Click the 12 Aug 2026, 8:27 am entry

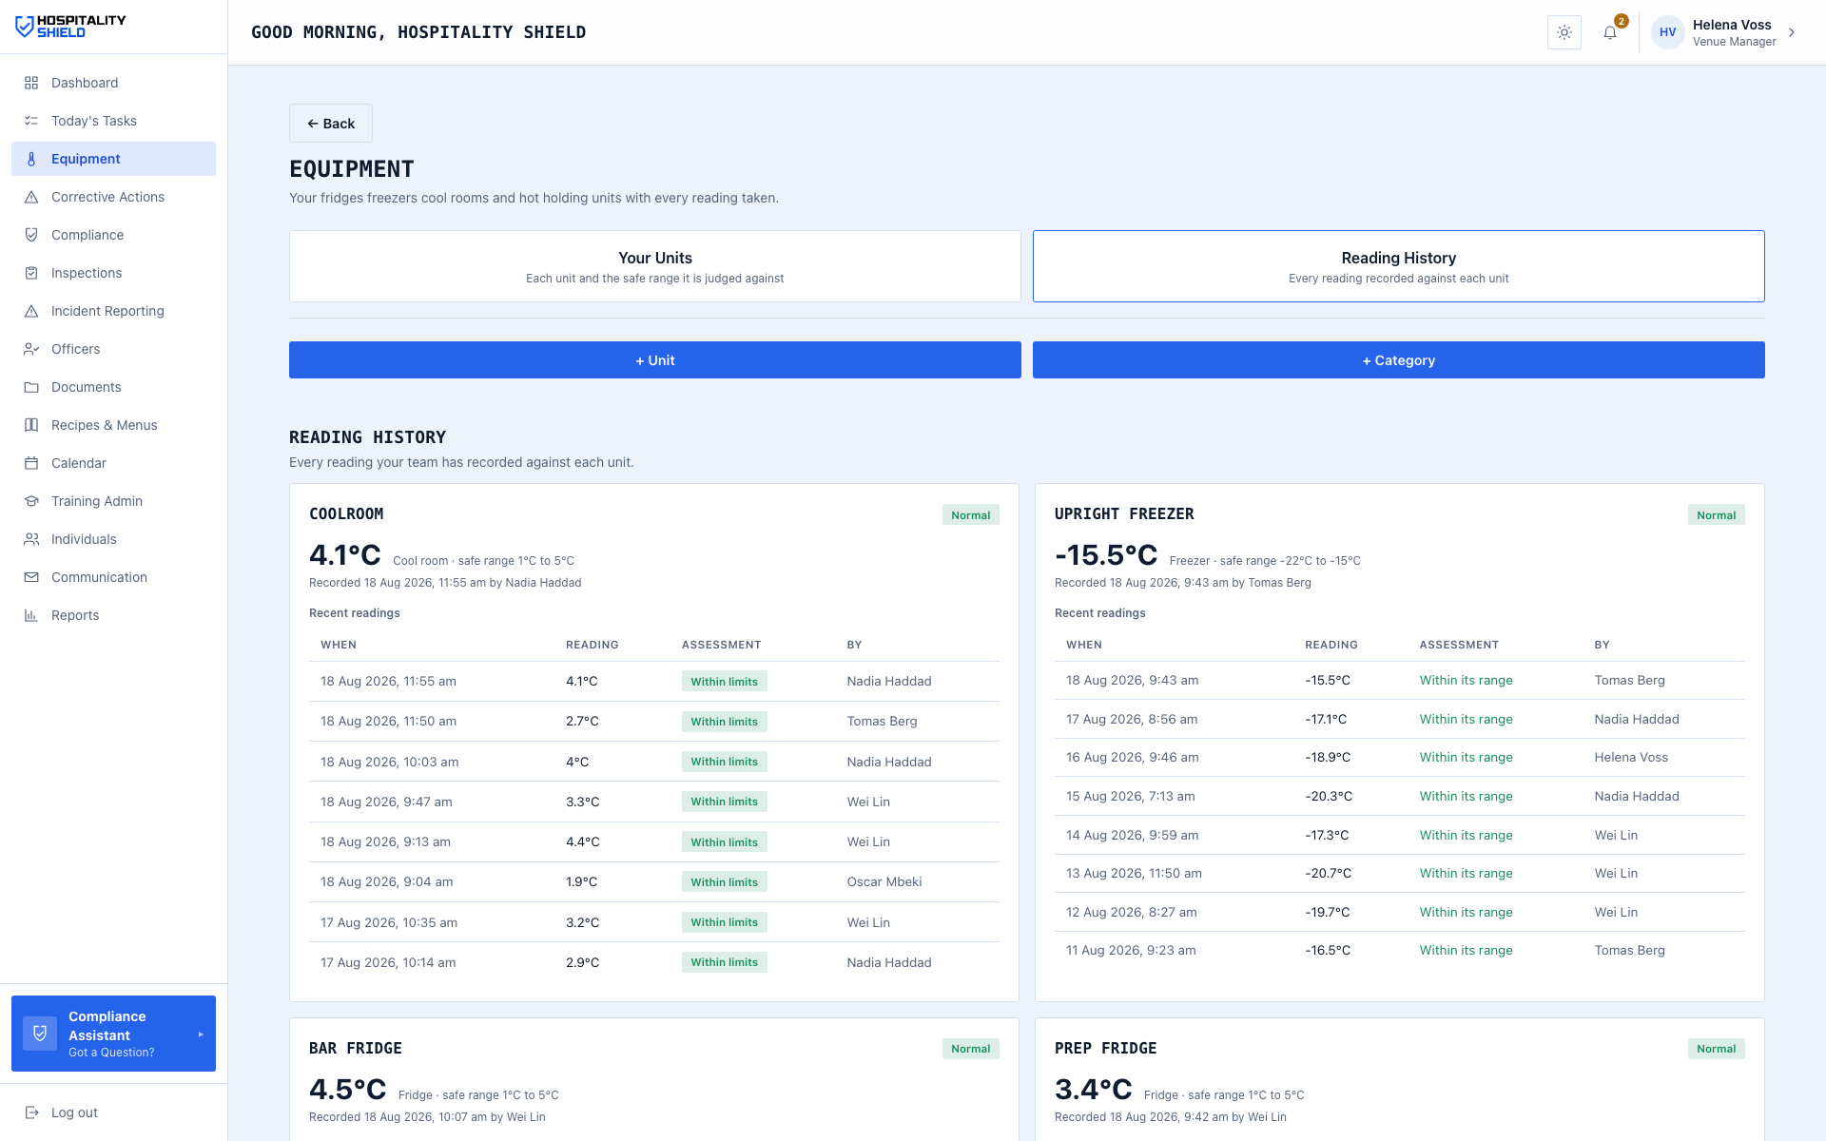point(1132,912)
